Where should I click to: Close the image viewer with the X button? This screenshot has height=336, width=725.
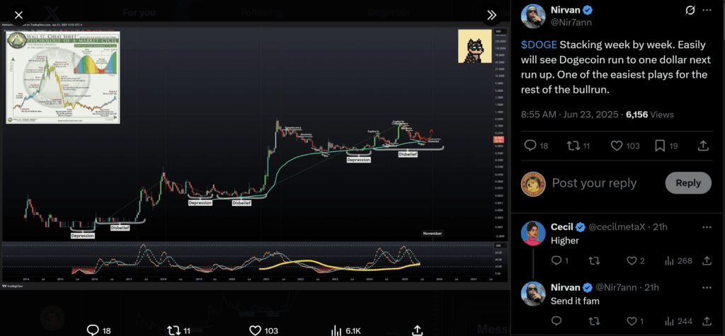click(x=18, y=16)
